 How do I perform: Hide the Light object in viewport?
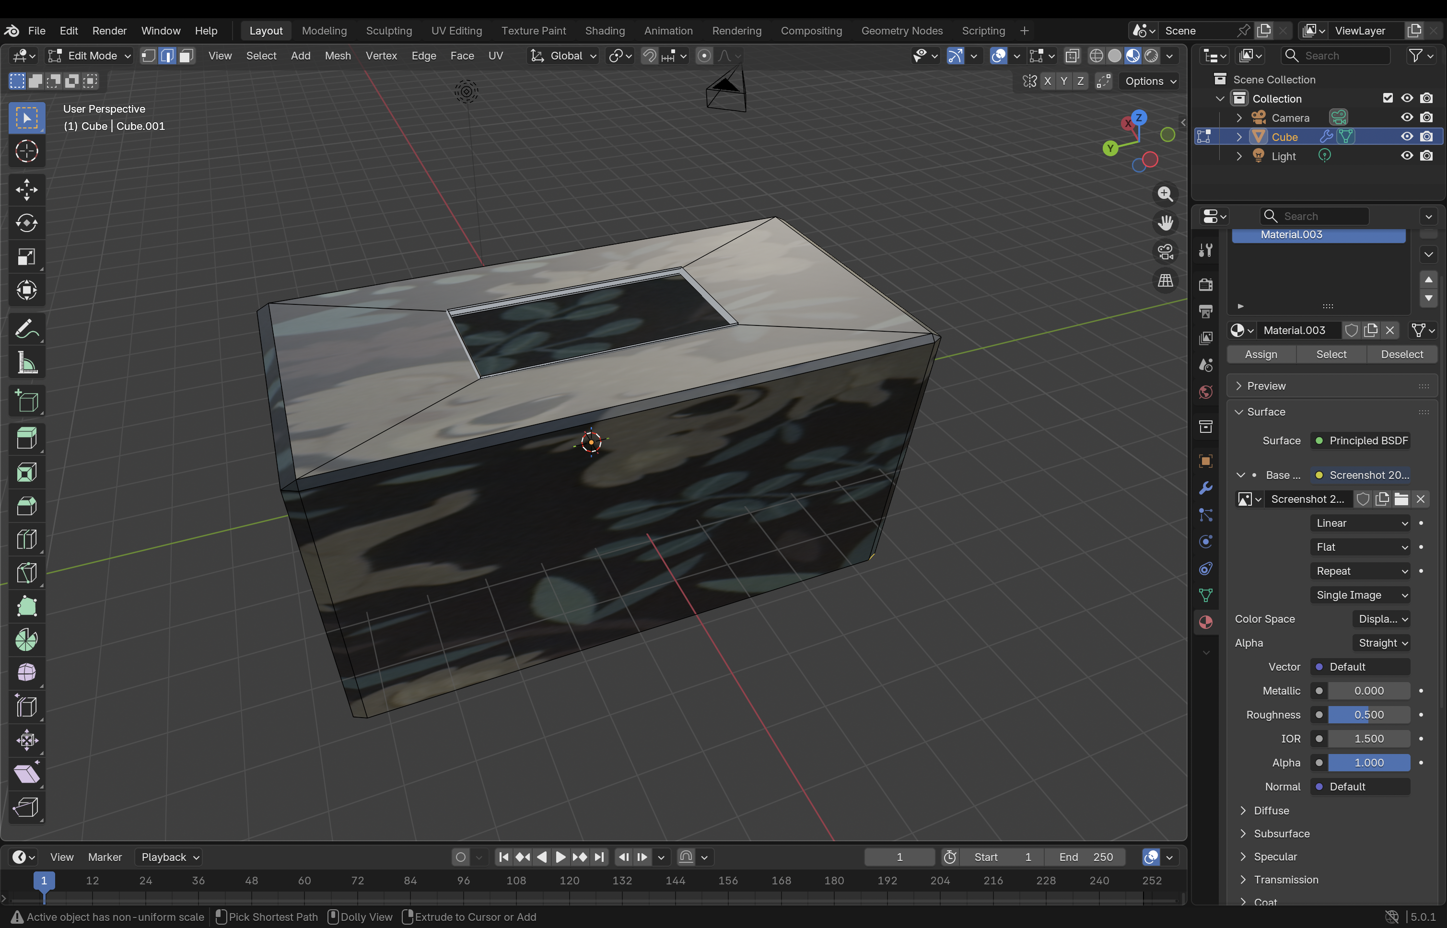tap(1407, 155)
